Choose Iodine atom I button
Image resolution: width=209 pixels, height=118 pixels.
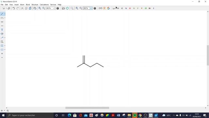click(153, 8)
